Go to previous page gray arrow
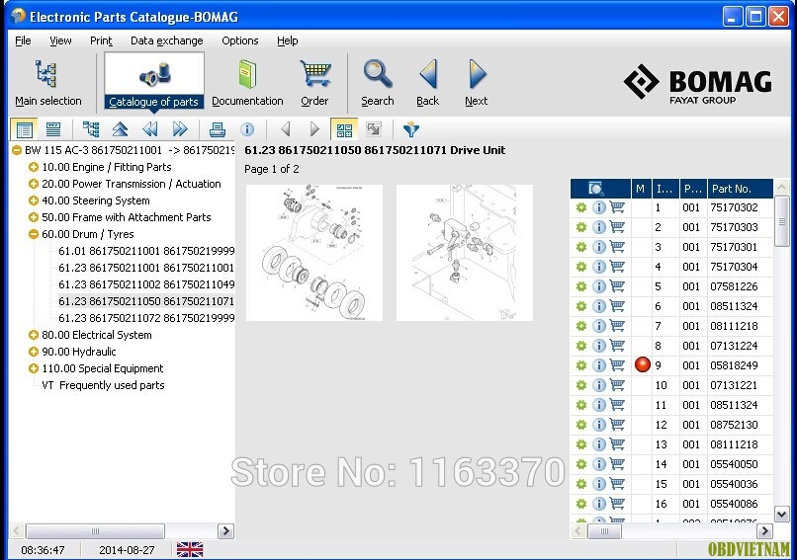 (x=285, y=129)
